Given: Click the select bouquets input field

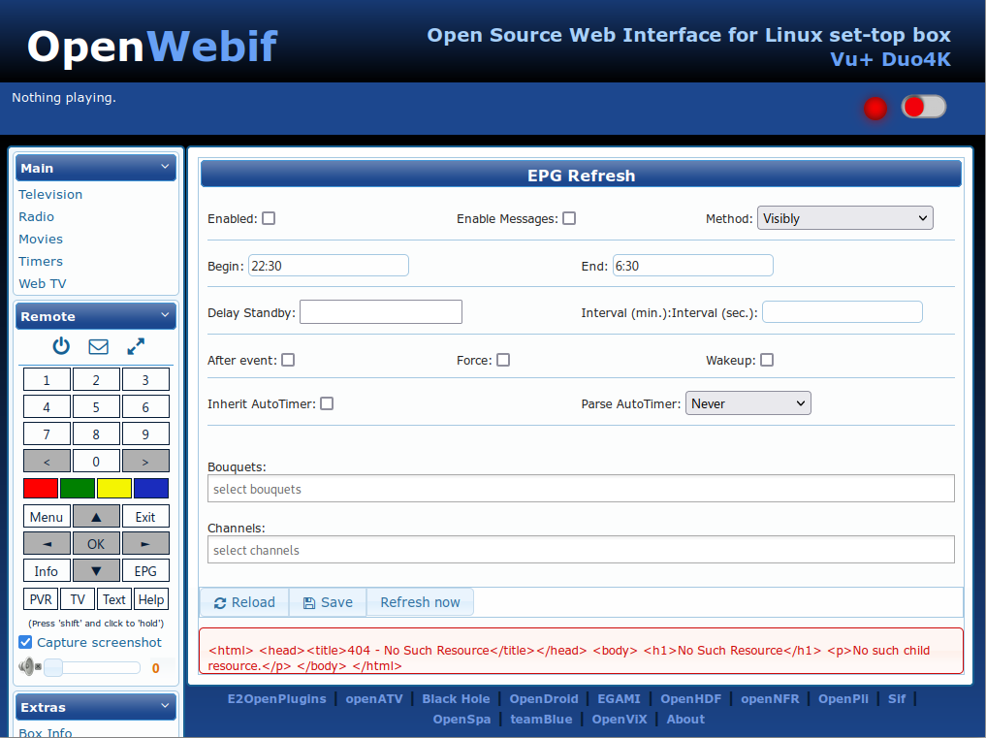Looking at the screenshot, I should (580, 488).
